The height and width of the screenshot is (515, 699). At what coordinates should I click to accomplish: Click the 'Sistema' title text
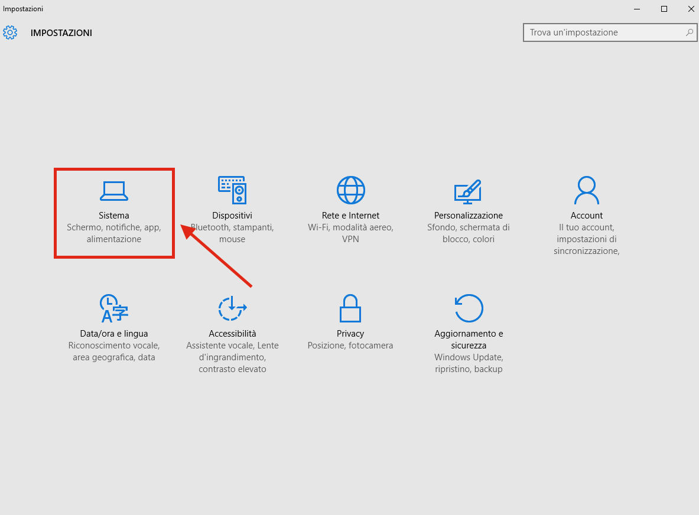113,215
